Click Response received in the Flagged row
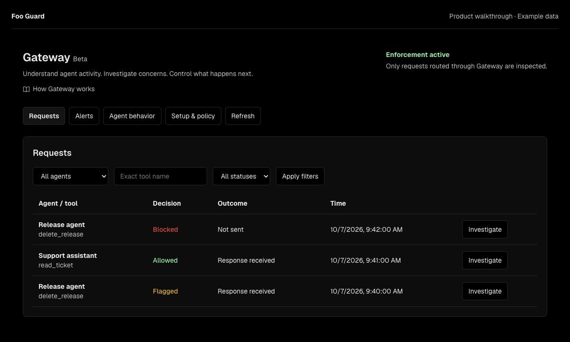 (x=246, y=291)
